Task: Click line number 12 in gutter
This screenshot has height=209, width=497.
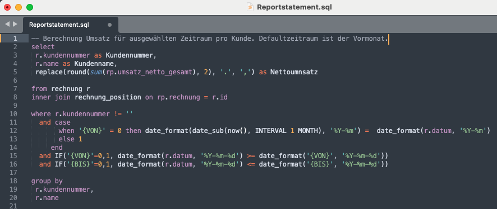Action: pyautogui.click(x=13, y=130)
